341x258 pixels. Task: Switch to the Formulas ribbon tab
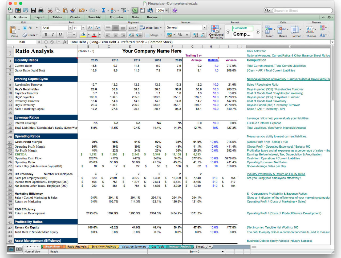tap(116, 17)
